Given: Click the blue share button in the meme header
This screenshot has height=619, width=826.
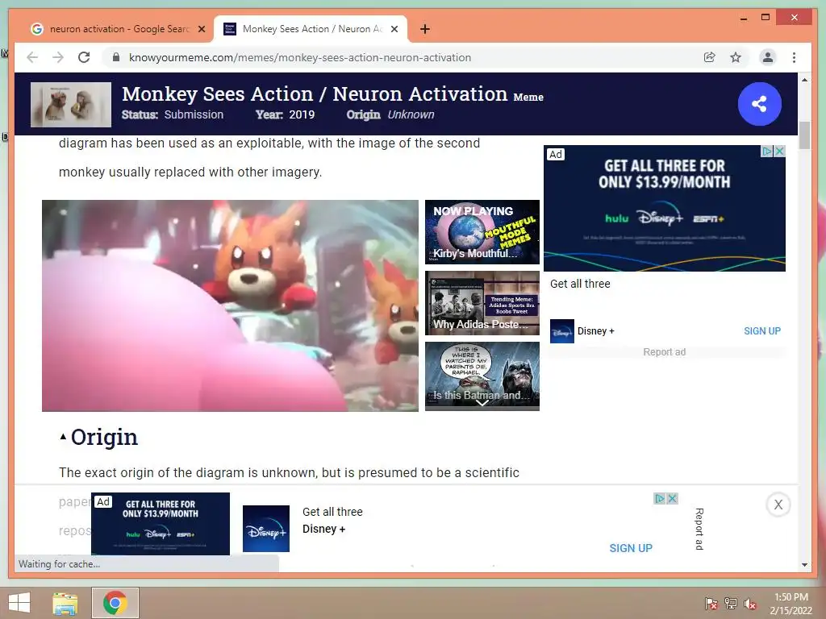Looking at the screenshot, I should tap(759, 104).
